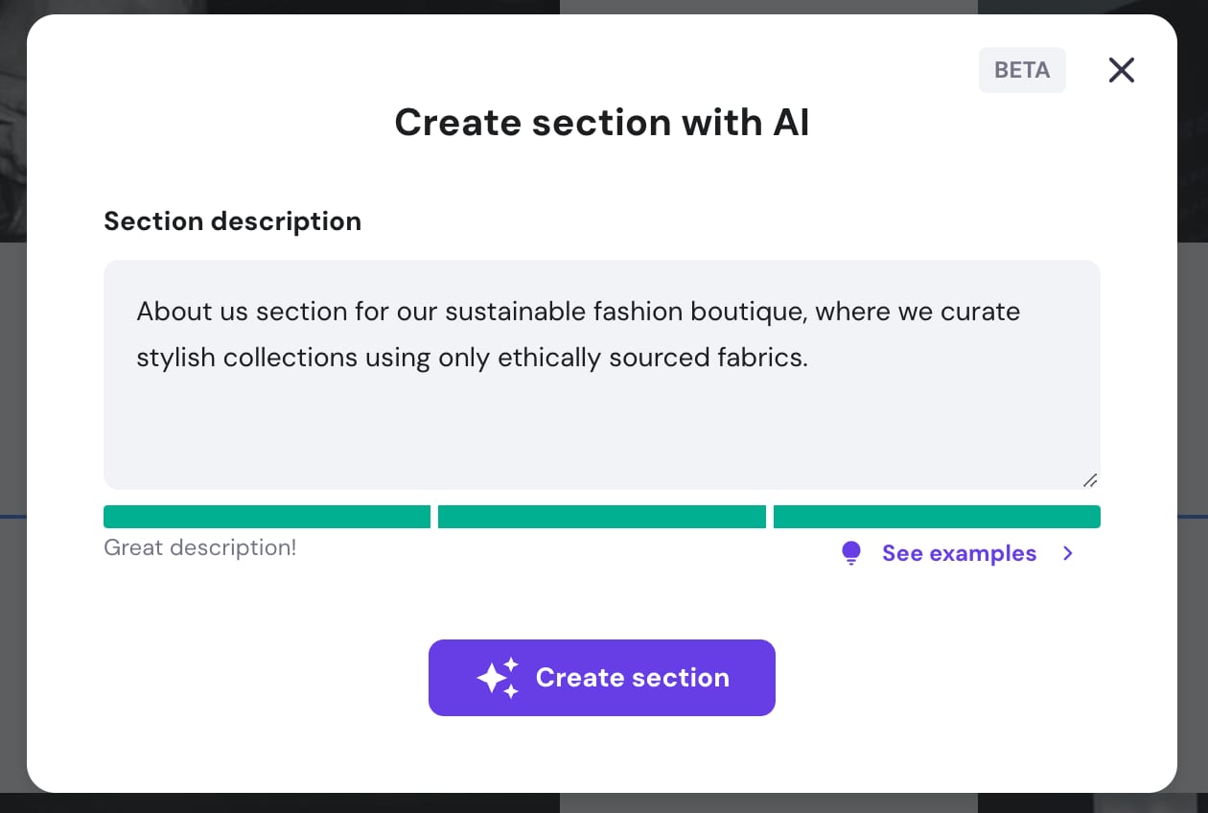The width and height of the screenshot is (1208, 813).
Task: Click the diagonal resize handle on the textarea
Action: [x=1090, y=480]
